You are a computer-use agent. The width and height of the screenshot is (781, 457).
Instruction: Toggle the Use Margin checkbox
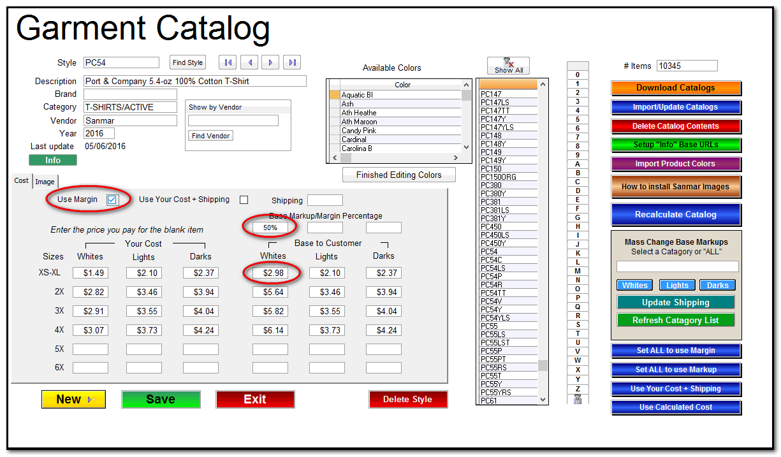click(112, 200)
